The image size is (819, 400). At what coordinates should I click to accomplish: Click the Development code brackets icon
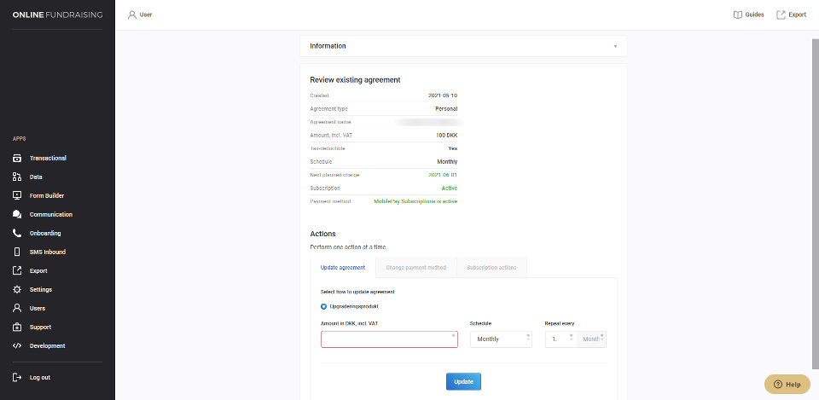tap(17, 345)
